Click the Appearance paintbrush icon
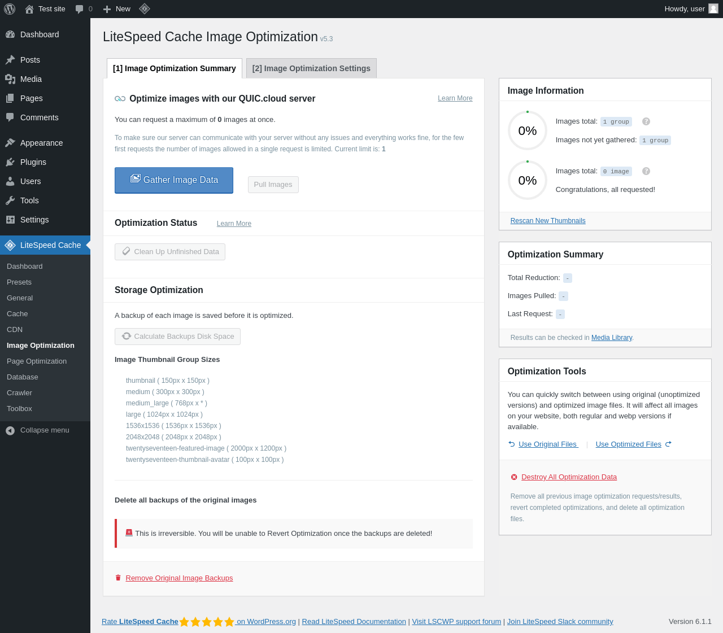The height and width of the screenshot is (633, 723). pos(10,143)
